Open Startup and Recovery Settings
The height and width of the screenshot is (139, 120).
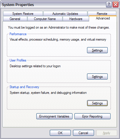pos(97,103)
